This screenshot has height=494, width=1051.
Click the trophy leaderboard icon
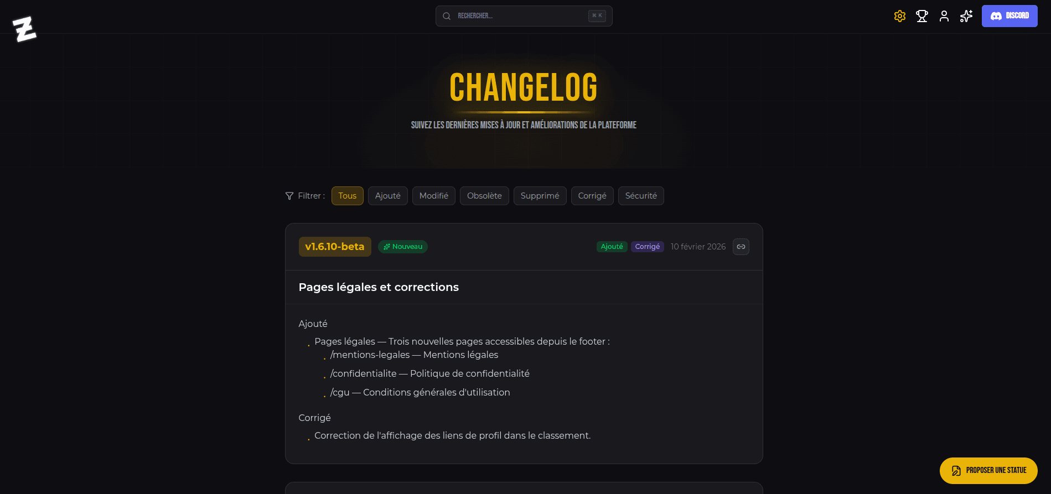pyautogui.click(x=921, y=16)
